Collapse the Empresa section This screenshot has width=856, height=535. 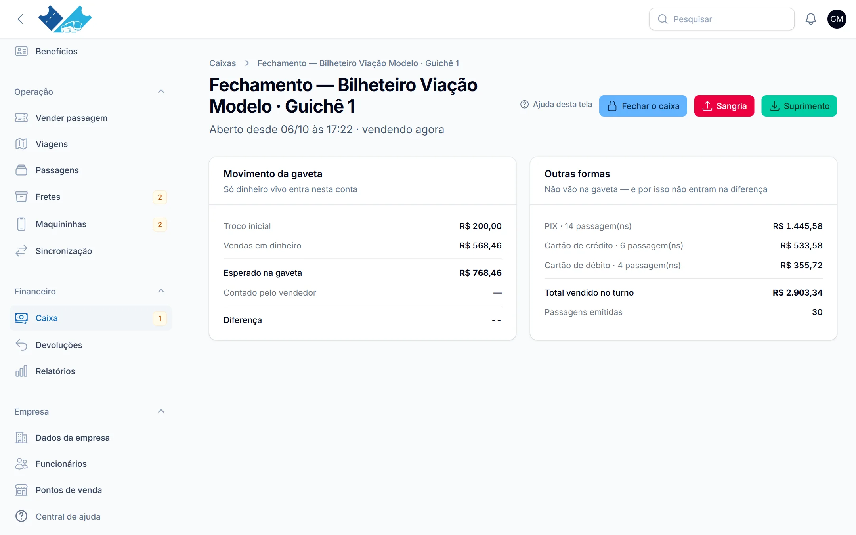click(x=161, y=411)
